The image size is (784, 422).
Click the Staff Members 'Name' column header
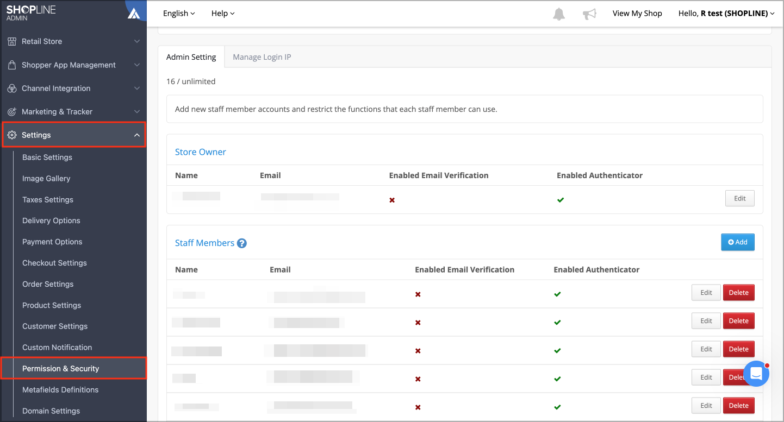tap(186, 269)
